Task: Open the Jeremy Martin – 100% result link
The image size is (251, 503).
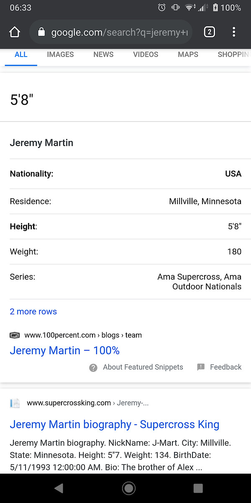Action: 65,350
